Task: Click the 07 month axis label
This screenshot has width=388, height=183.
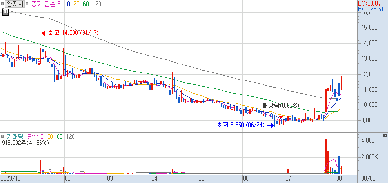Action: click(288, 178)
